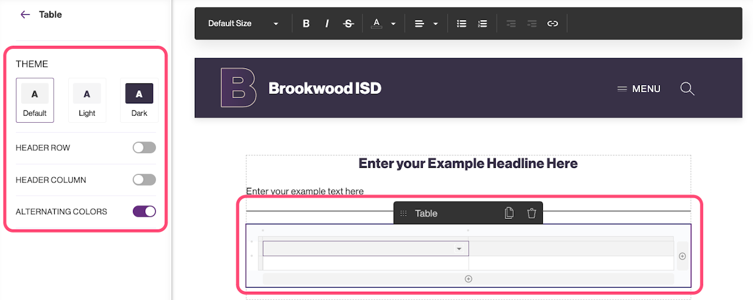Disable the Alternating Colors toggle
Viewport: 753px width, 300px height.
[144, 211]
